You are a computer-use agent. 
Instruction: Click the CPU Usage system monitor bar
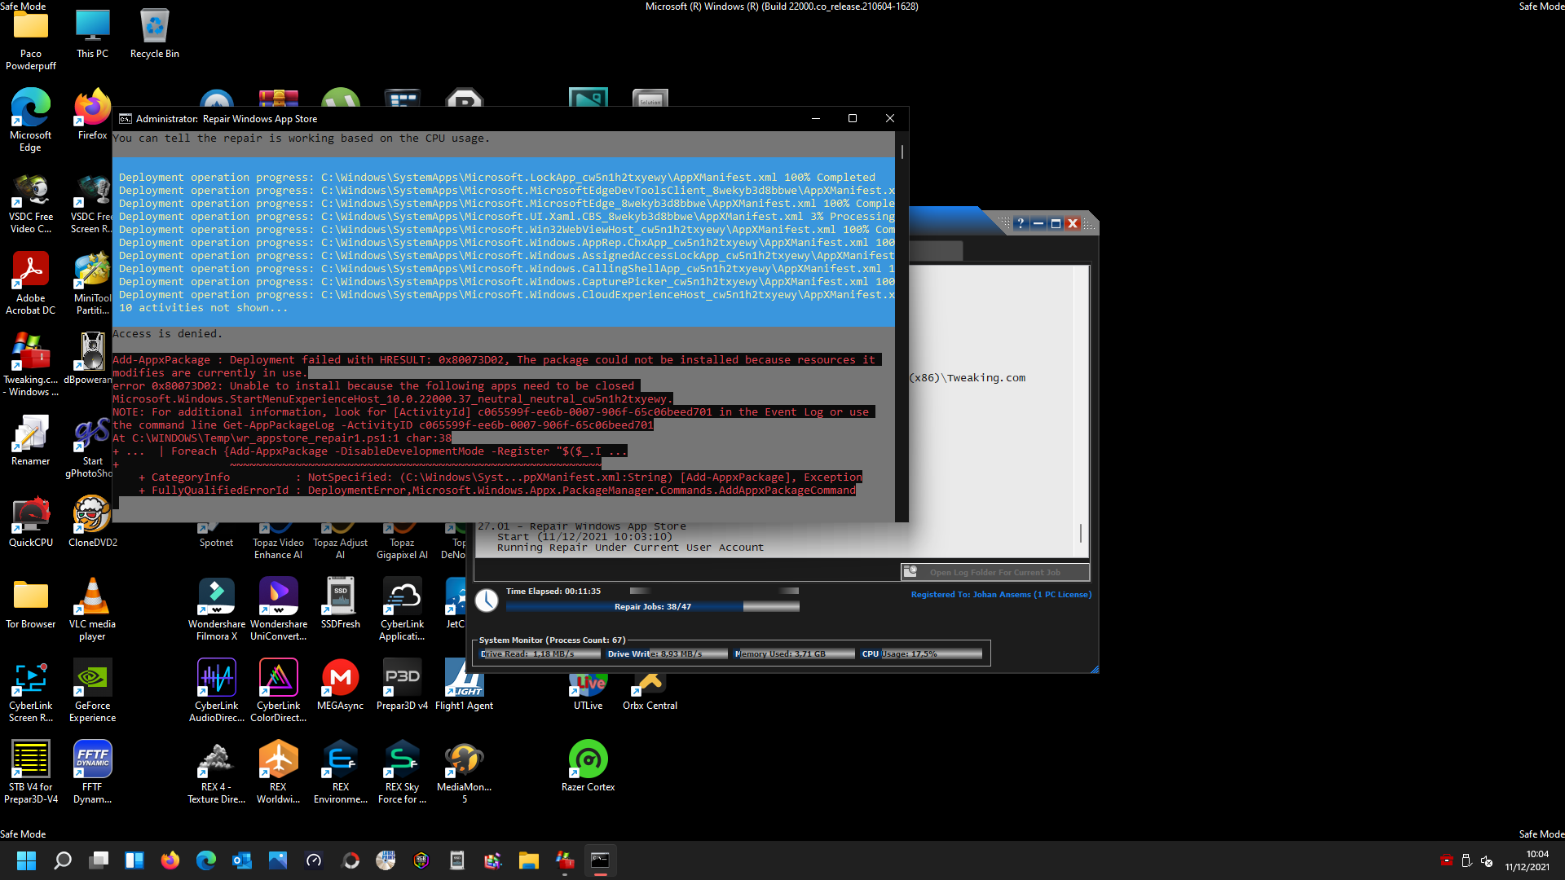pos(921,653)
